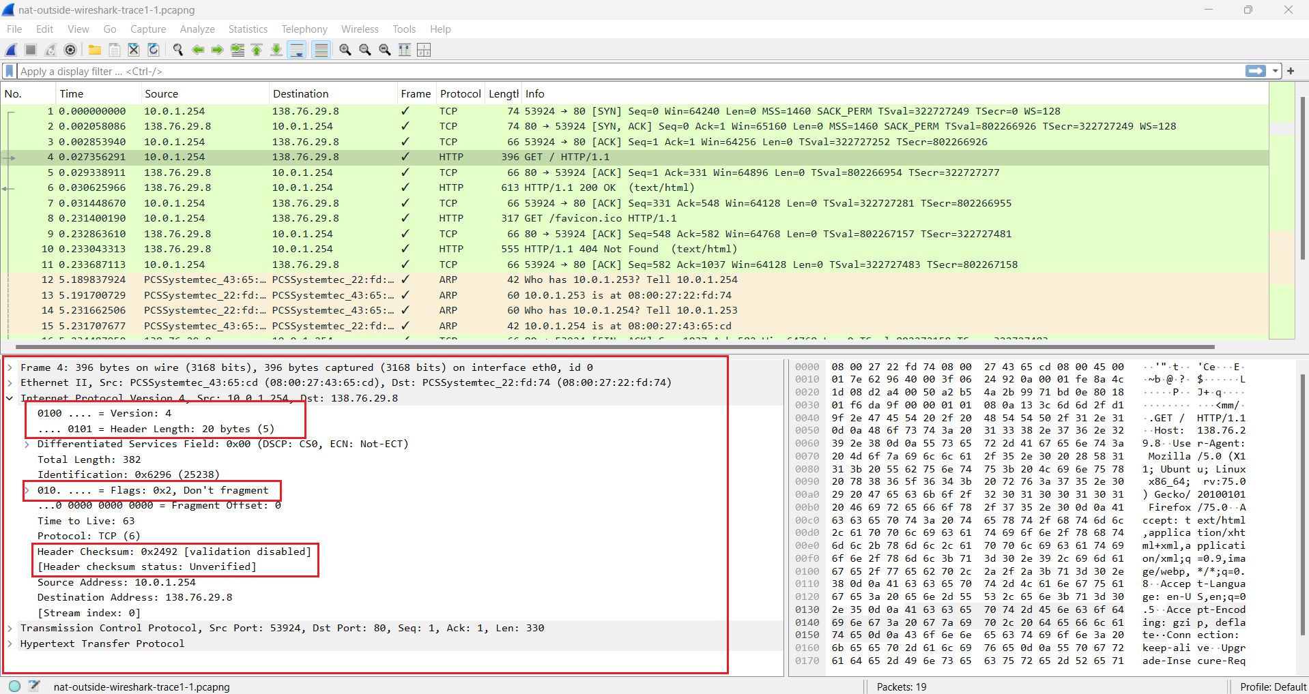Open the Capture menu

coord(148,29)
